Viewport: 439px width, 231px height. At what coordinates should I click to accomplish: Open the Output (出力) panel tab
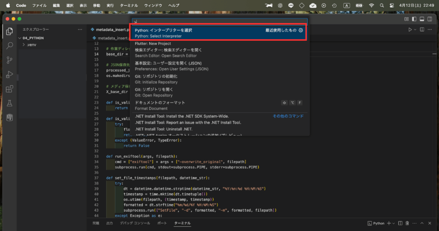pos(109,223)
